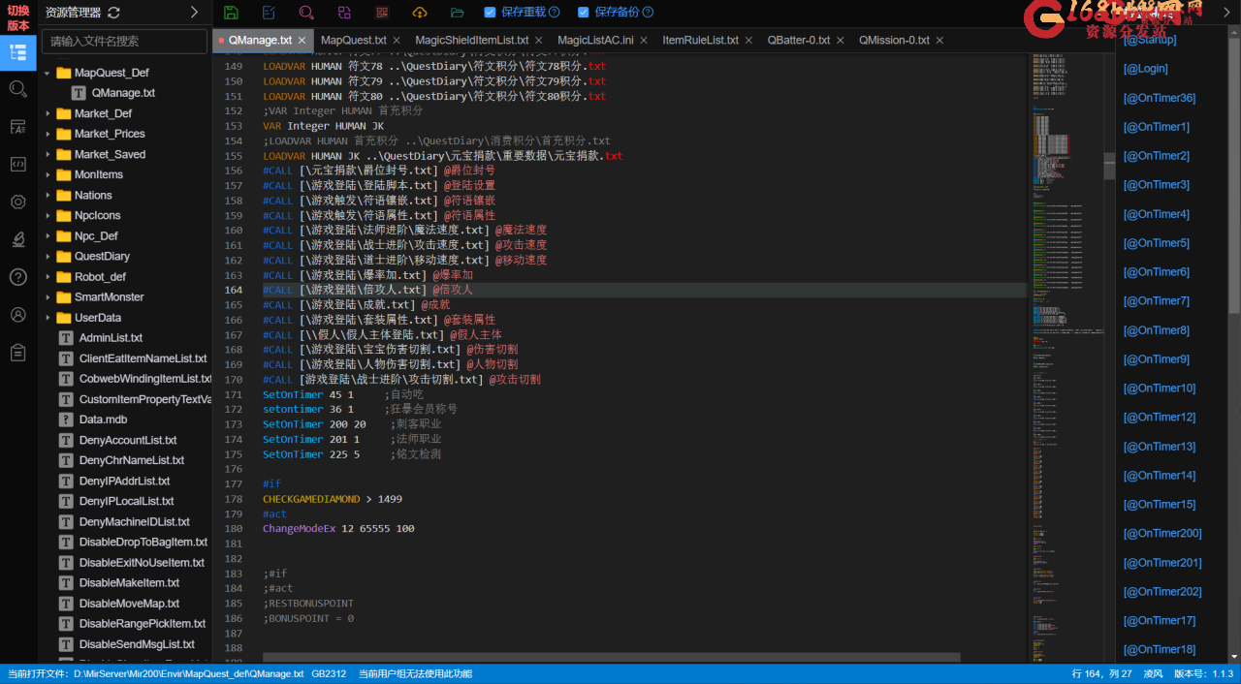Open the microscope sidebar icon
This screenshot has height=684, width=1241.
click(17, 239)
